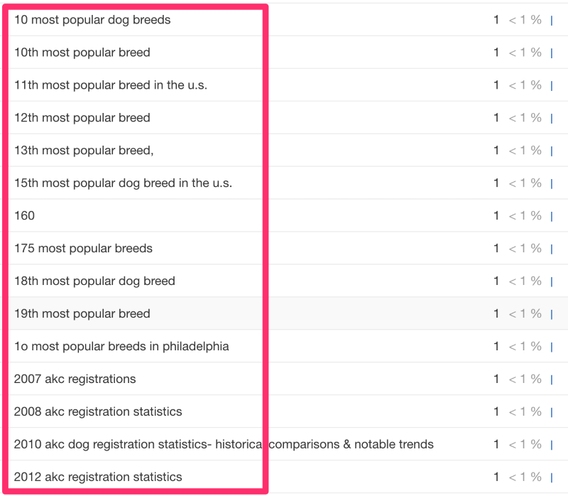The image size is (568, 496).
Task: Click '2007 akc registrations' keyword
Action: pos(75,379)
